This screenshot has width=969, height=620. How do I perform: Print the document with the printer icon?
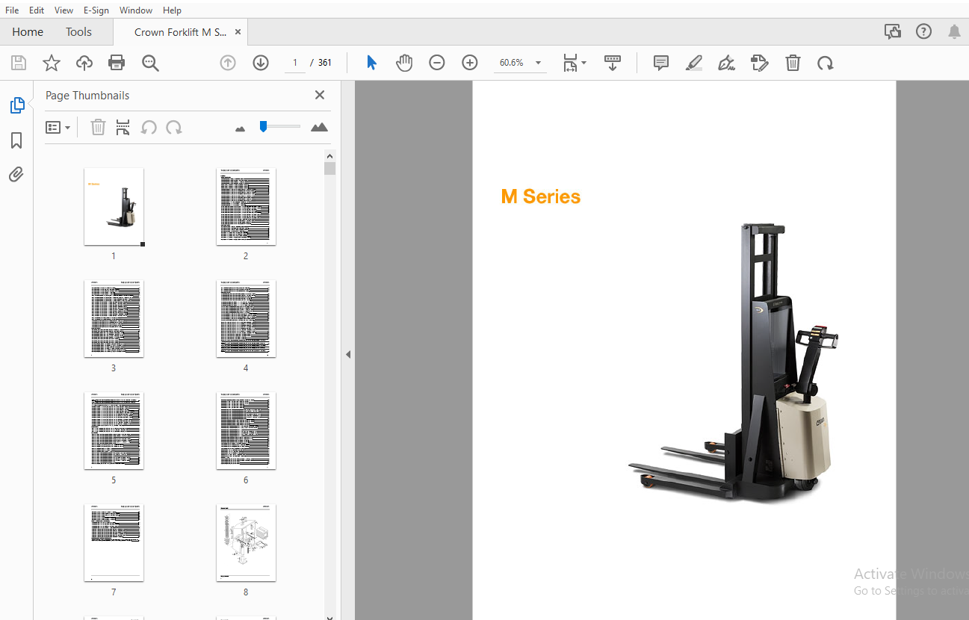[x=117, y=63]
